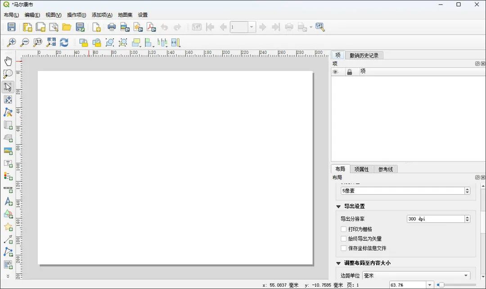Click the Zoom out magnifier icon
The width and height of the screenshot is (486, 289).
[x=24, y=42]
